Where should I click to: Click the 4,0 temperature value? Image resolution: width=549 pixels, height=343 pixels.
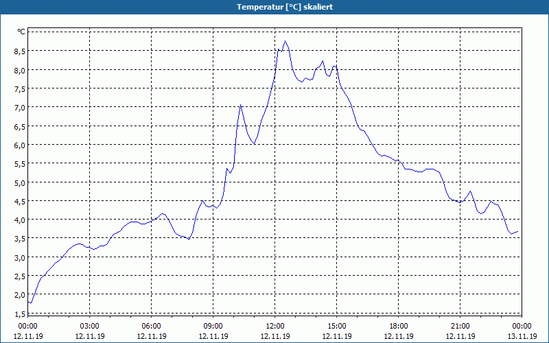tap(21, 220)
